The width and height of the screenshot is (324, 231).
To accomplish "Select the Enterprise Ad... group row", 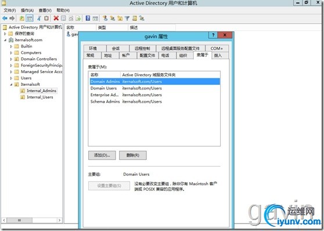I will pos(155,95).
